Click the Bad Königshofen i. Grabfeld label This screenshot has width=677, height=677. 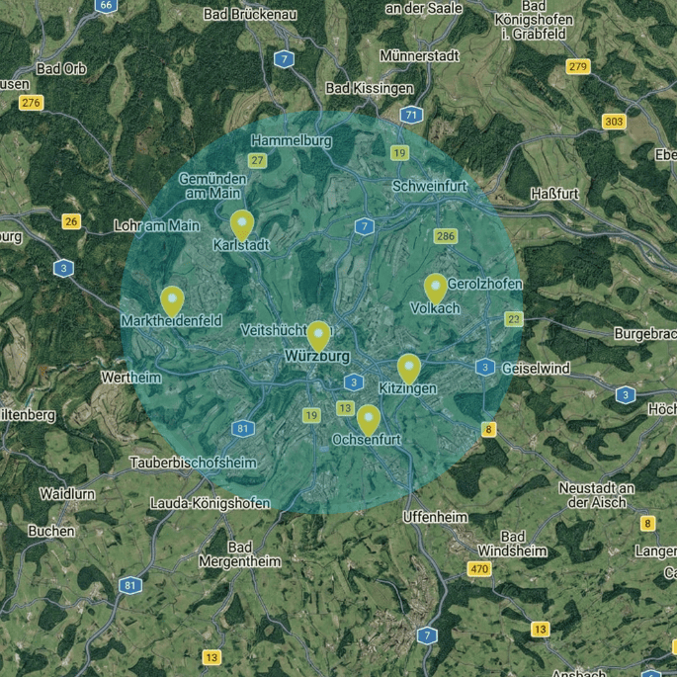[x=534, y=20]
